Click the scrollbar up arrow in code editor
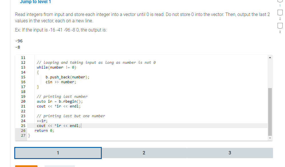Image resolution: width=285 pixels, height=167 pixels. [x=270, y=57]
